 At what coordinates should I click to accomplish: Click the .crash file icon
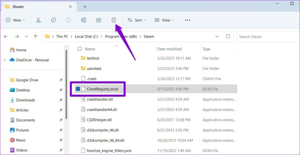(83, 79)
